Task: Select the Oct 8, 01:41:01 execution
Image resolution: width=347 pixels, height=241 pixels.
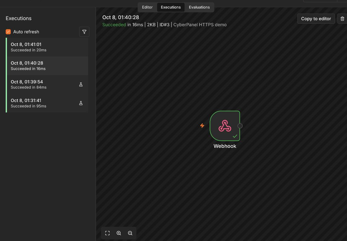Action: tap(47, 47)
